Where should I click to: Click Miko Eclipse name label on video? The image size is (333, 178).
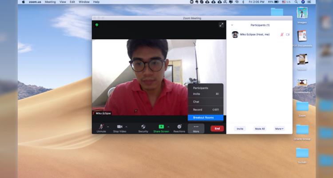[103, 113]
